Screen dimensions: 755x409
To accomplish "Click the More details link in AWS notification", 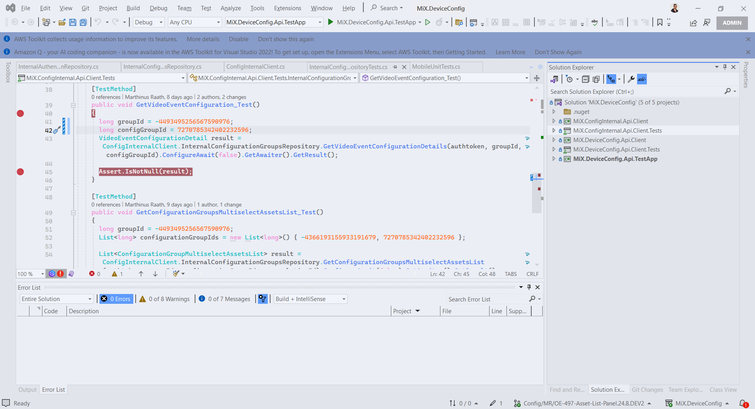I will (x=203, y=39).
